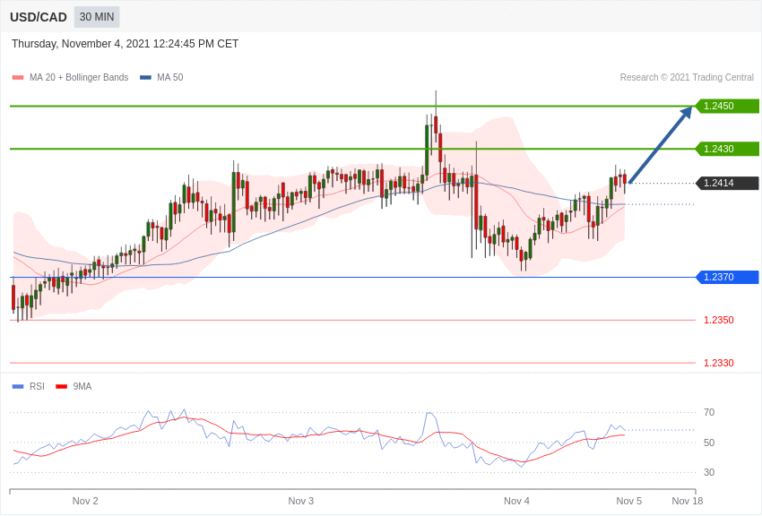
Task: Click the RSI 30 level label
Action: 709,472
